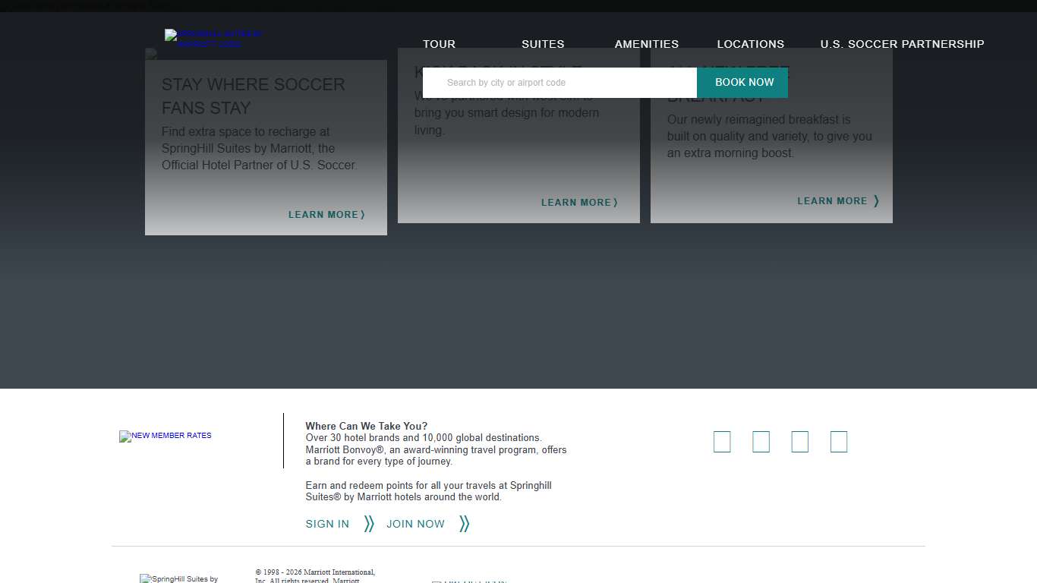Click the city or airport code search field
The width and height of the screenshot is (1037, 583).
pyautogui.click(x=559, y=83)
